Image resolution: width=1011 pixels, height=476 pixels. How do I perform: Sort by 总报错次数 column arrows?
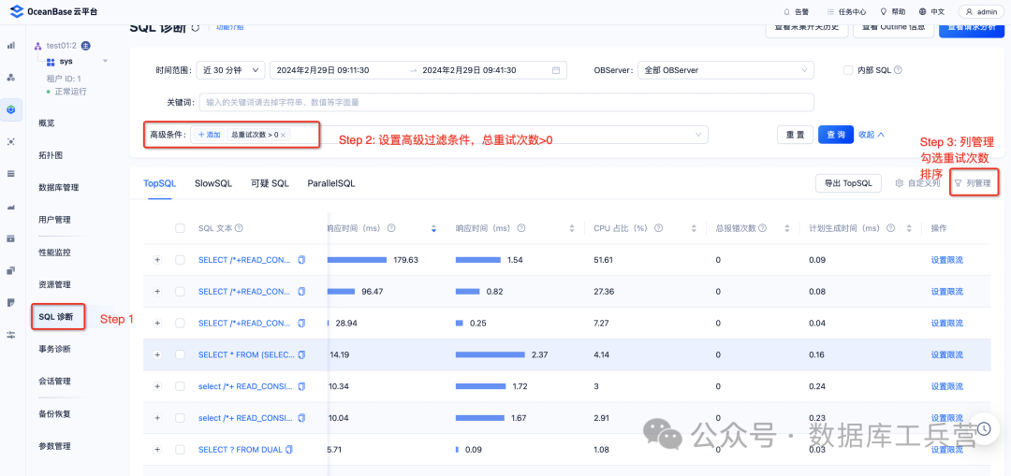[x=786, y=229]
